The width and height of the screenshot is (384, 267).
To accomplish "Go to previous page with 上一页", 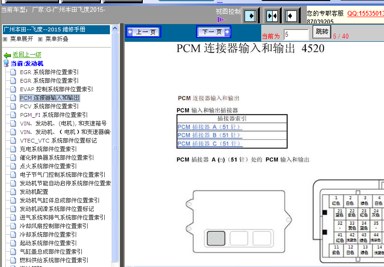I will click(x=144, y=32).
